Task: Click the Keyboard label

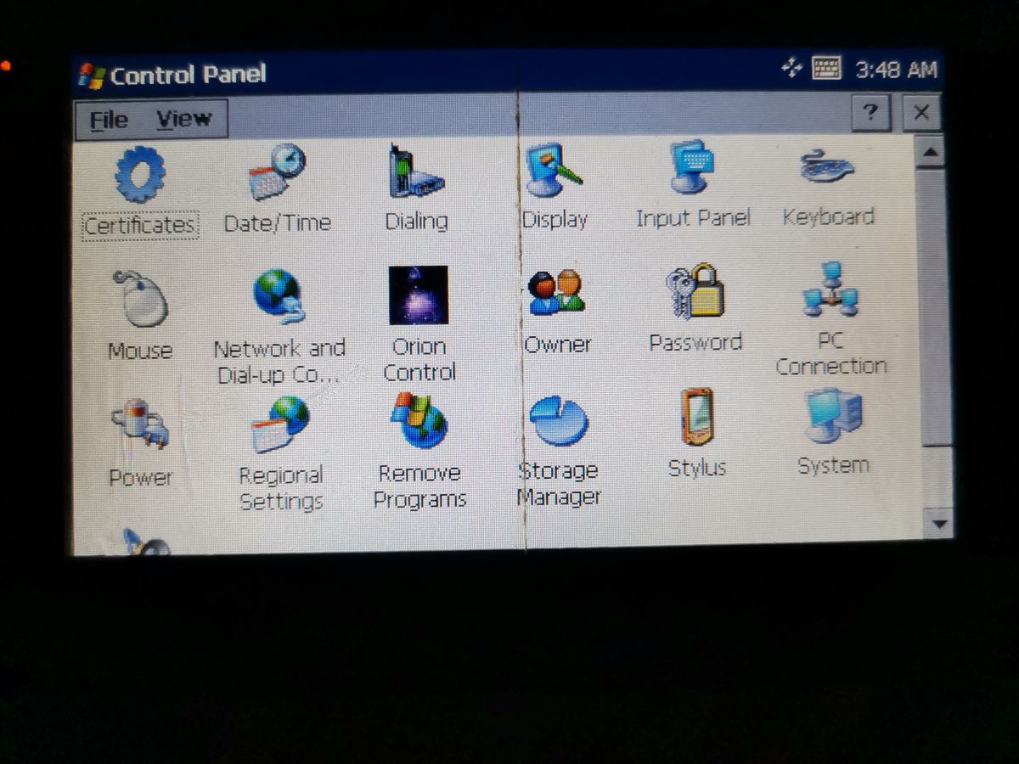Action: point(828,216)
